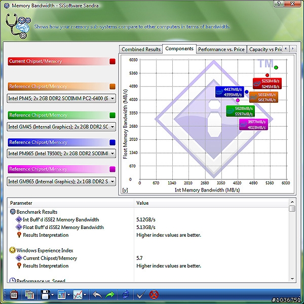Click the grey back arrow icon

point(97,295)
